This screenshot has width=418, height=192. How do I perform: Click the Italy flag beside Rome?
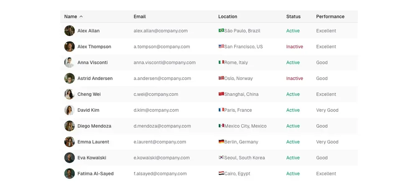pos(221,62)
